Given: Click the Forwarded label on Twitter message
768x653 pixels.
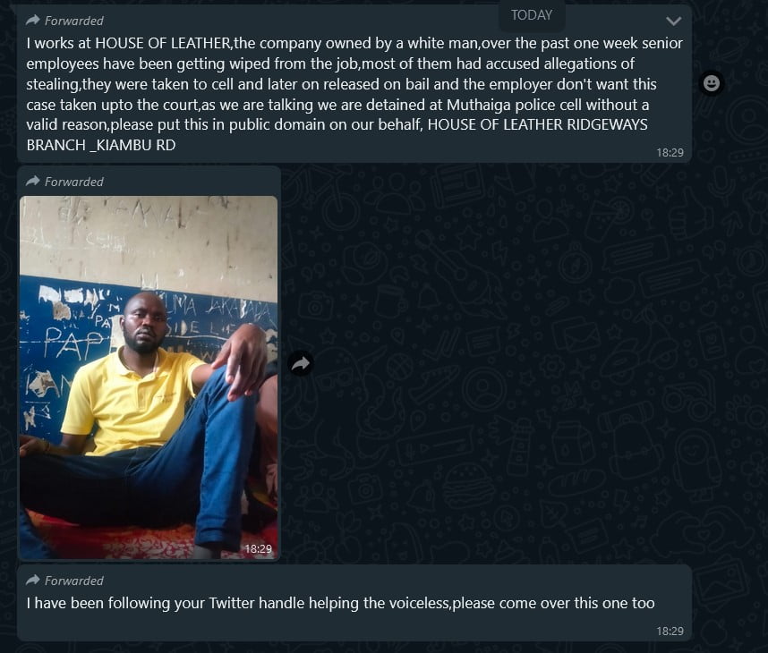Looking at the screenshot, I should 74,581.
